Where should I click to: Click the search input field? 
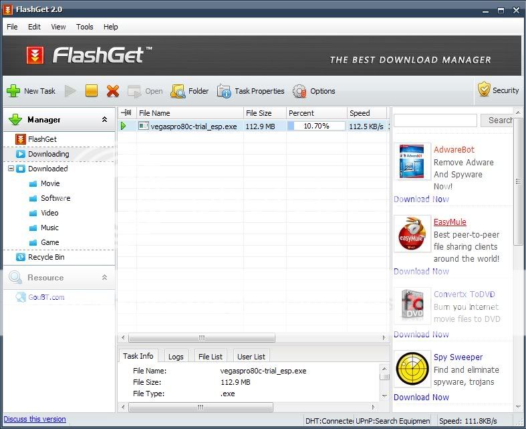pyautogui.click(x=435, y=120)
